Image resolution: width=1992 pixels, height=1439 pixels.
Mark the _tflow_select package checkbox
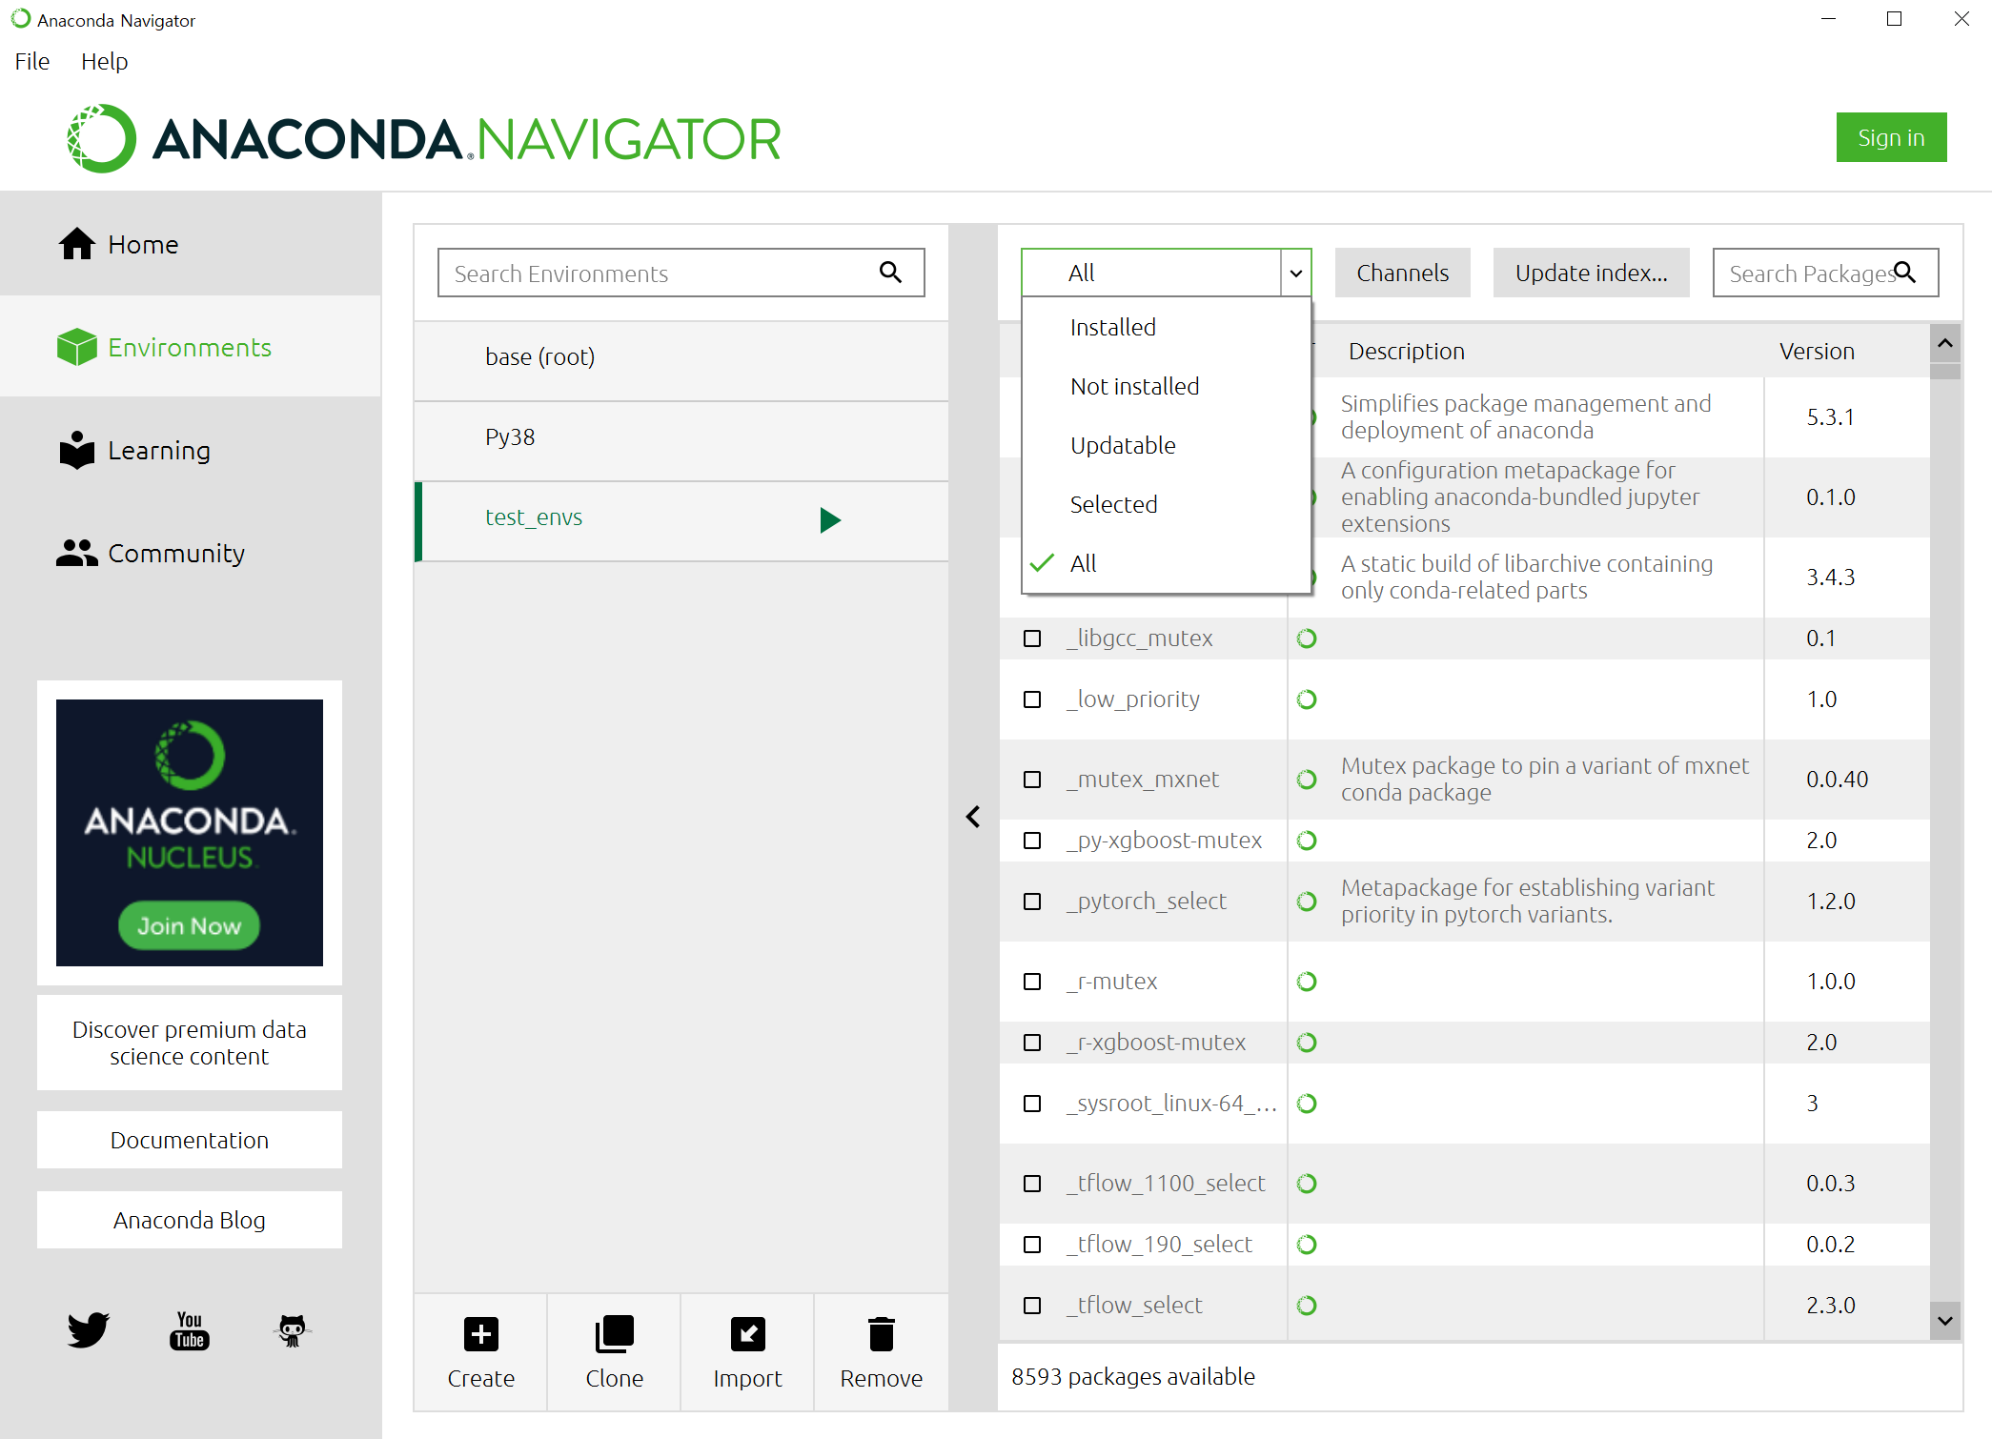point(1032,1306)
